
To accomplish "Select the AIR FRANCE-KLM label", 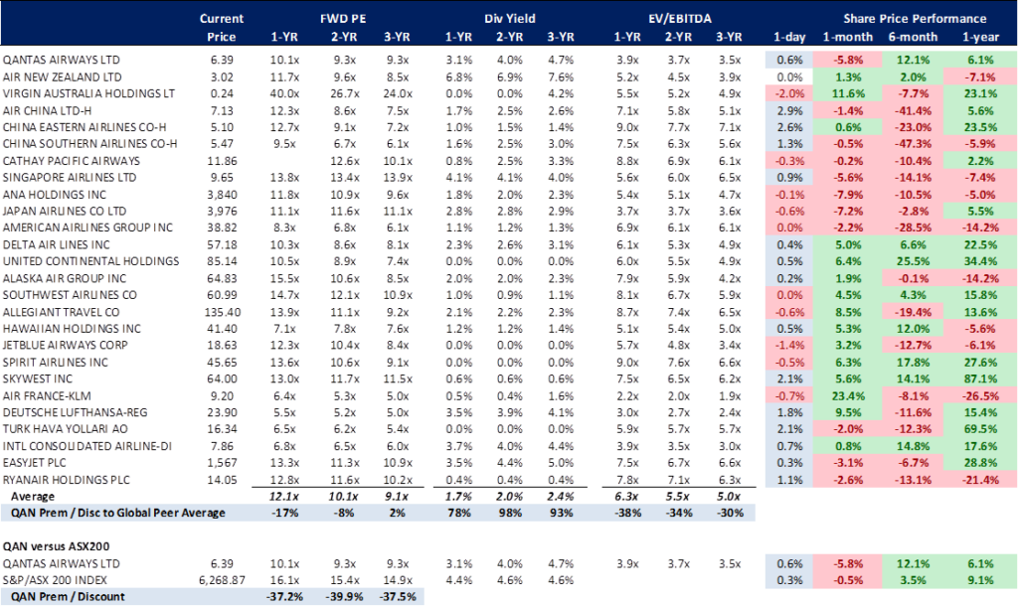I will pyautogui.click(x=47, y=396).
